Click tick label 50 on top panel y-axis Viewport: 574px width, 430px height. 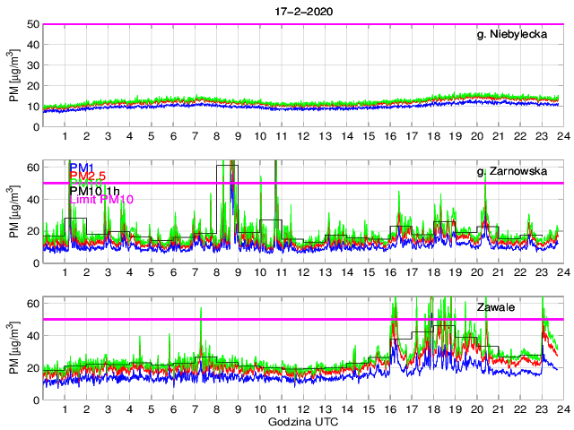click(x=32, y=24)
